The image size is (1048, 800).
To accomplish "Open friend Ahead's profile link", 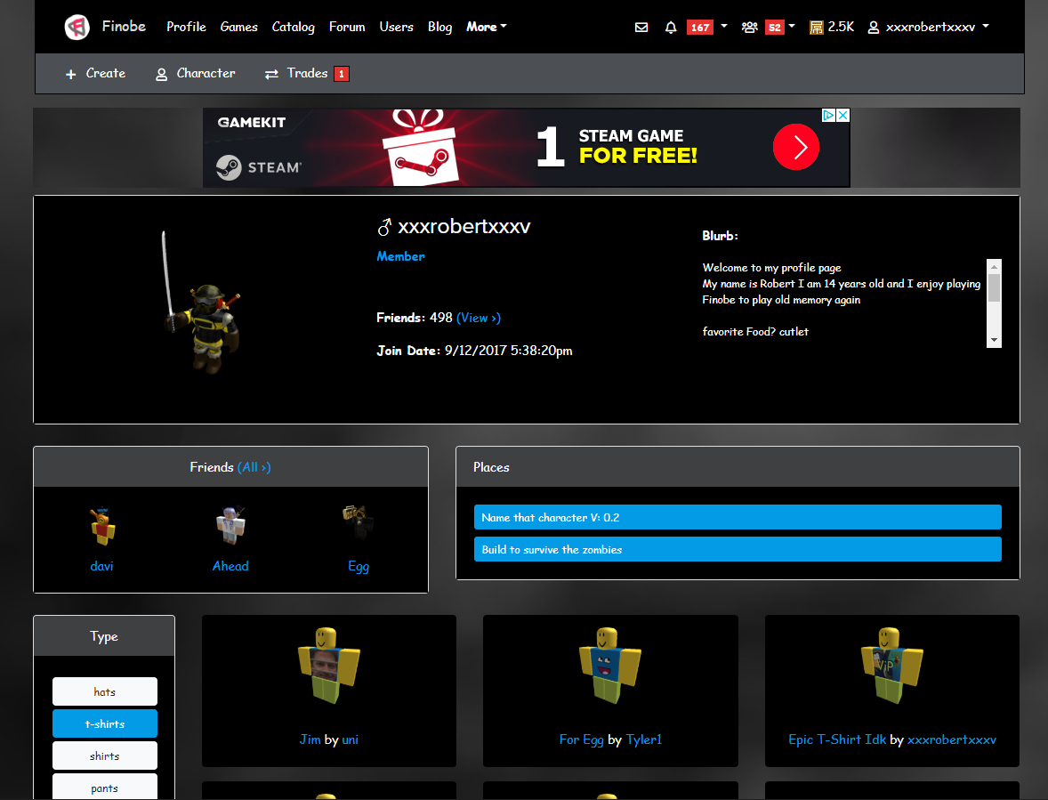I will [230, 566].
